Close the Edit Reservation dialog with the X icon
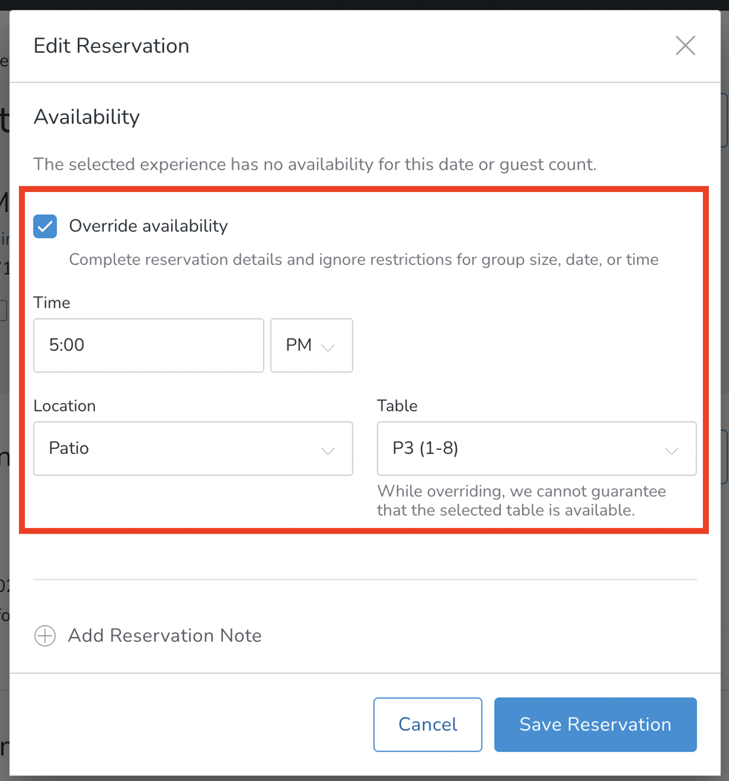Screen dimensions: 729x781 (x=685, y=46)
